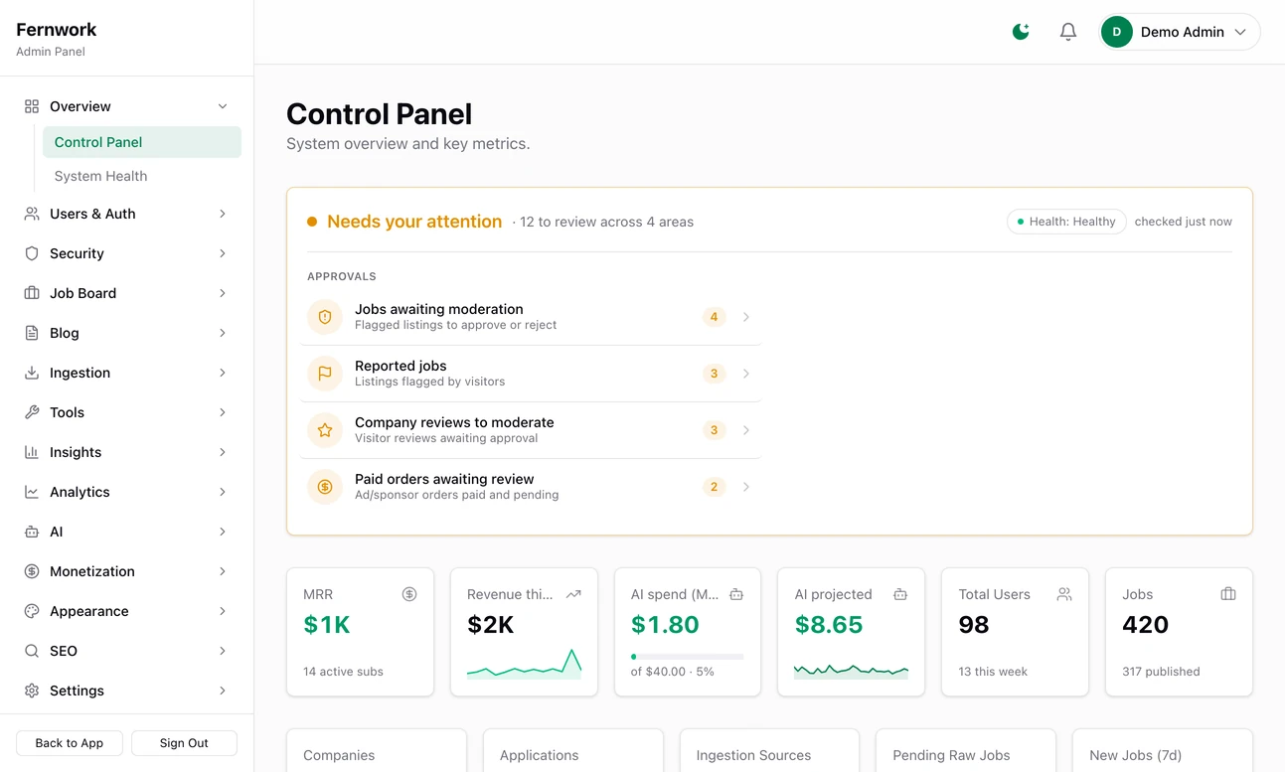
Task: Click the Total Users value 98
Action: point(974,625)
